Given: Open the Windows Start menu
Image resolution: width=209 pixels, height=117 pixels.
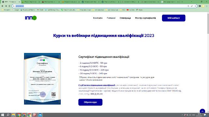Looking at the screenshot, I should 3,115.
